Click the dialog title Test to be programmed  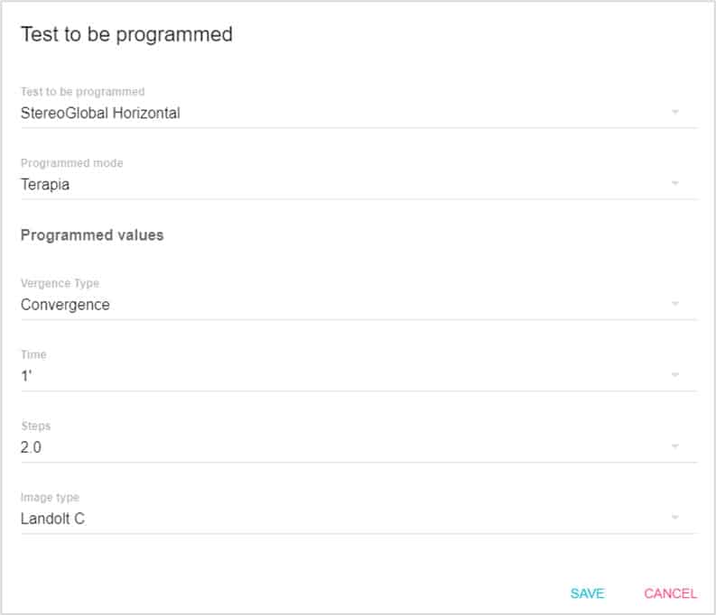pyautogui.click(x=126, y=34)
